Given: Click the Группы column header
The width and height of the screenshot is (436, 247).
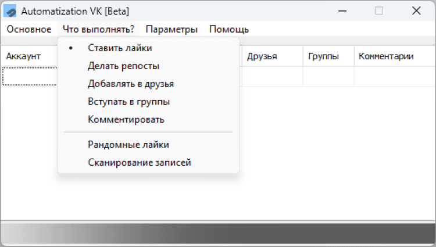Looking at the screenshot, I should [328, 56].
